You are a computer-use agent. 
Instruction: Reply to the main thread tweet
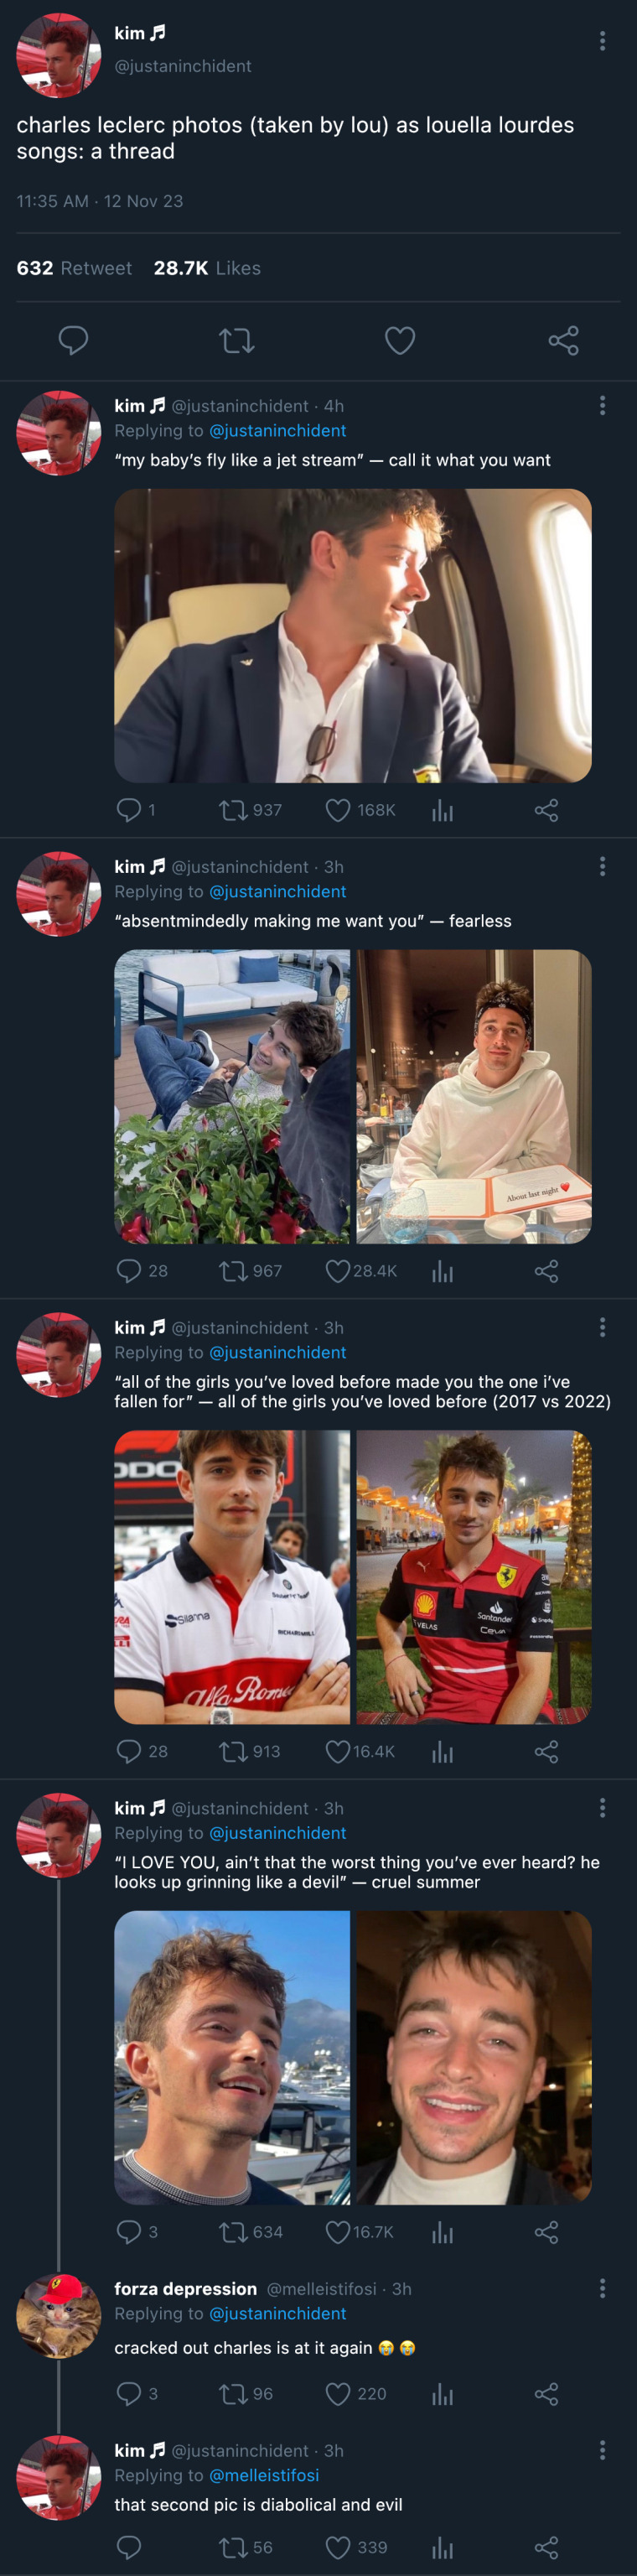pos(73,340)
